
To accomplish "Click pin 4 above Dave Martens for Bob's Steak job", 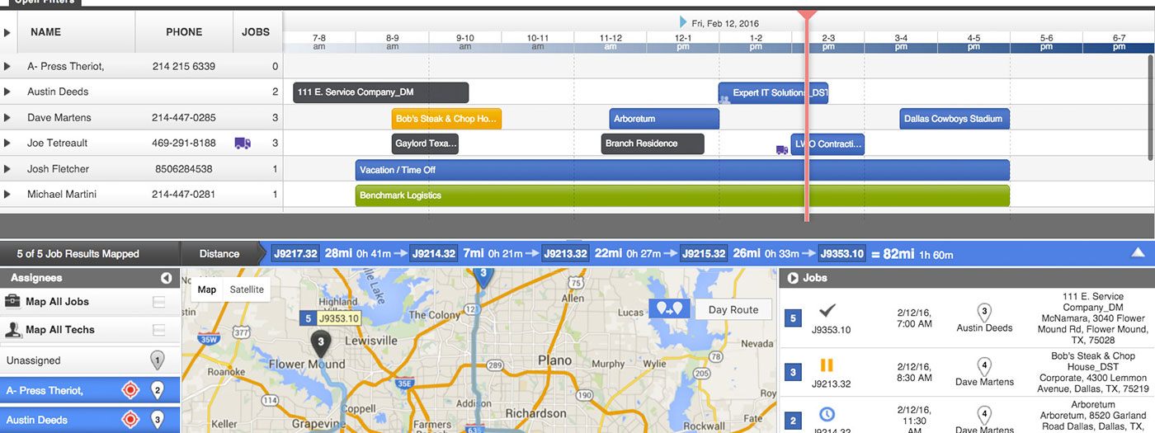I will [x=983, y=366].
